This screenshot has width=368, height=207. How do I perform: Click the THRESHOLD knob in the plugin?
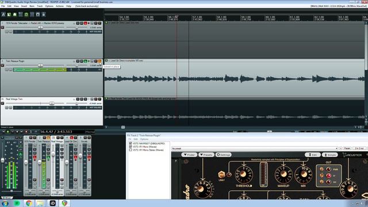244,174
